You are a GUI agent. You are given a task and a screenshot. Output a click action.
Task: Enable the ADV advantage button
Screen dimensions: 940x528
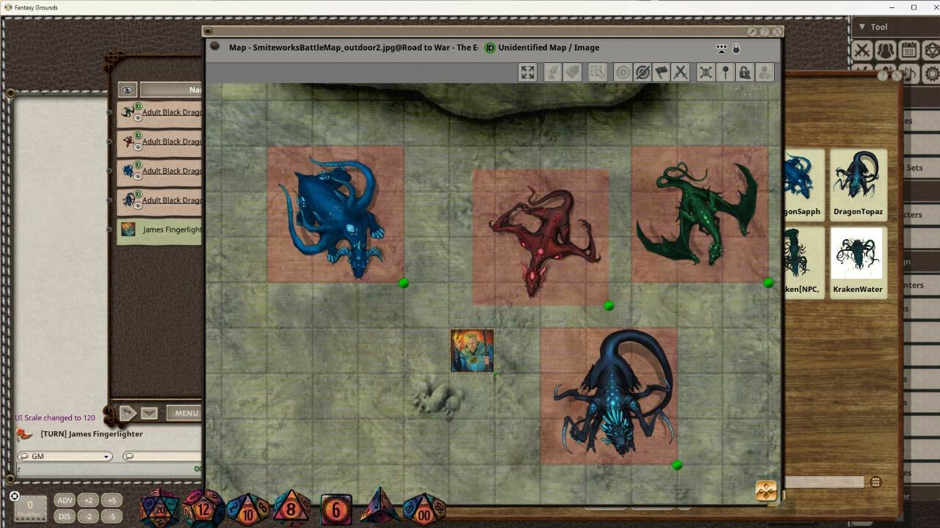pyautogui.click(x=65, y=499)
